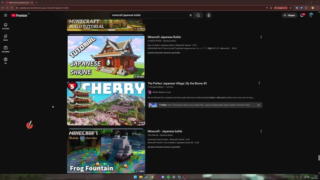Open File Explorer from the taskbar
The image size is (320, 180).
coord(141,177)
